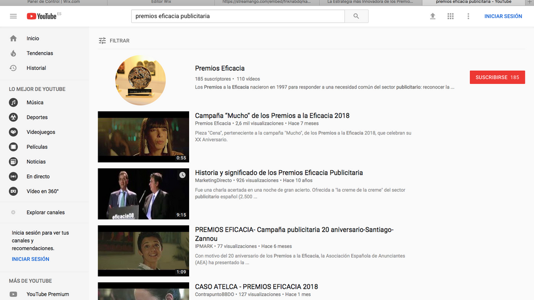Screen dimensions: 534x300
Task: Click the 0:55 Campaña Mucho thumbnail
Action: click(x=143, y=137)
